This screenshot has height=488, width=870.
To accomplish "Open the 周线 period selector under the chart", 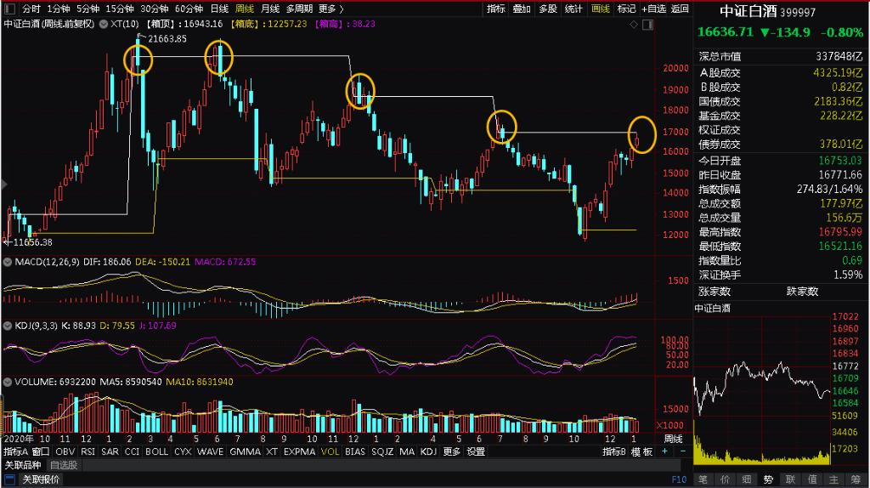I will (673, 439).
